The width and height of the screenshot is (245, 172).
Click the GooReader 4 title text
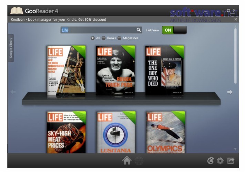(42, 11)
